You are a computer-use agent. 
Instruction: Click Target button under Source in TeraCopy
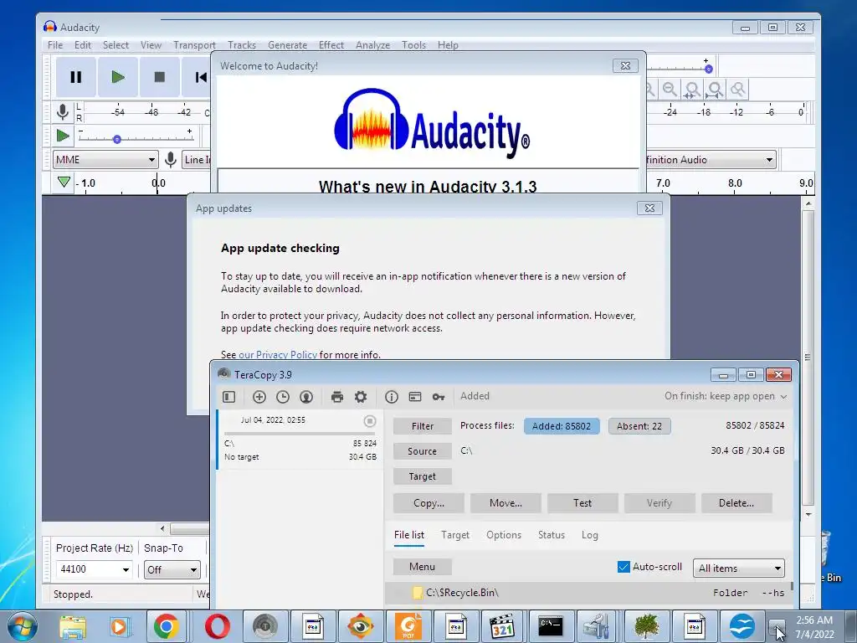423,476
